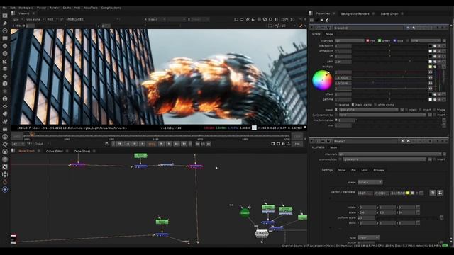The width and height of the screenshot is (454, 255).
Task: Toggle the mask enable checkbox
Action: 336,110
